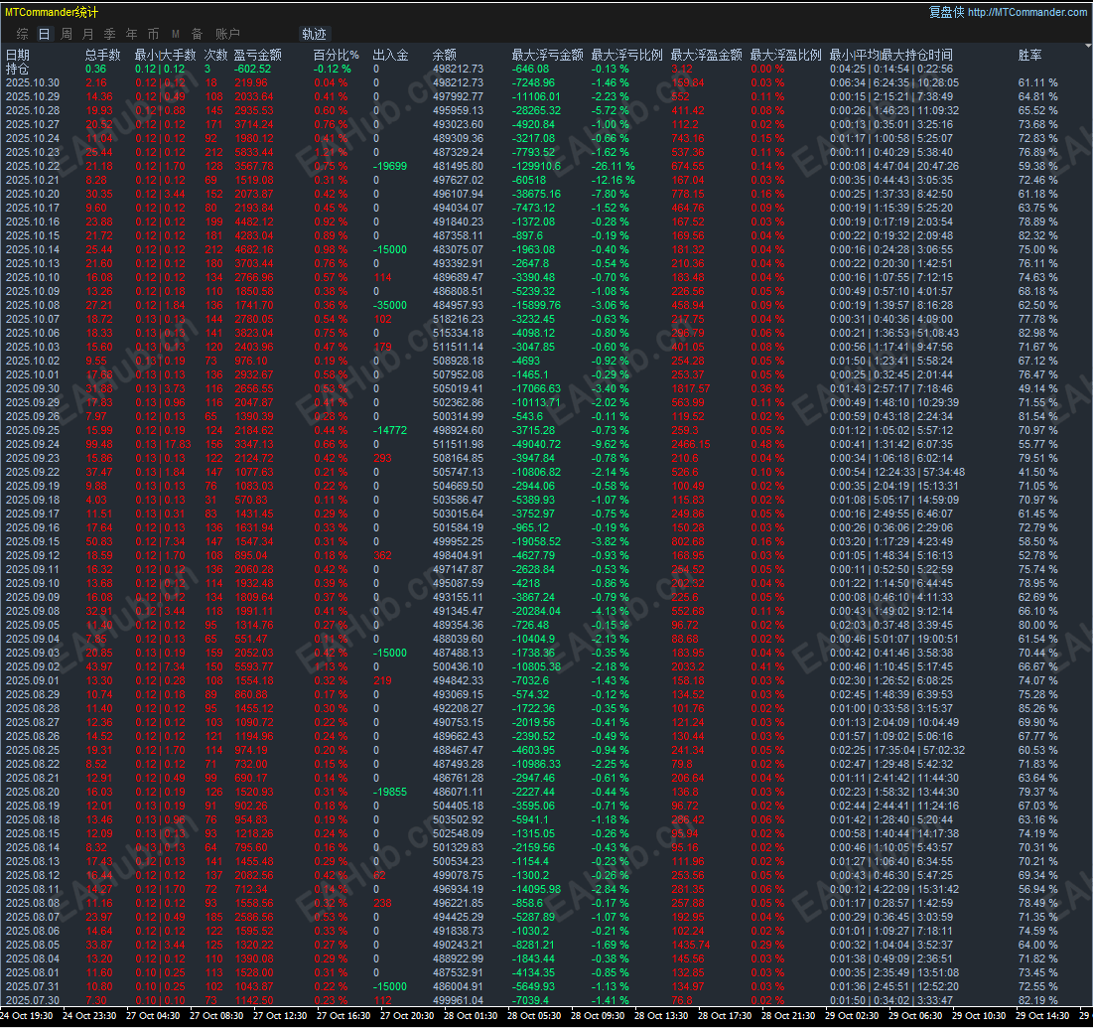The height and width of the screenshot is (1029, 1093).
Task: Sort by the 最大浮盈比例 column header
Action: (785, 55)
